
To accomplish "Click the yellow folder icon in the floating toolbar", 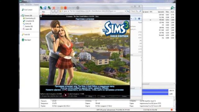I will point(62,8).
